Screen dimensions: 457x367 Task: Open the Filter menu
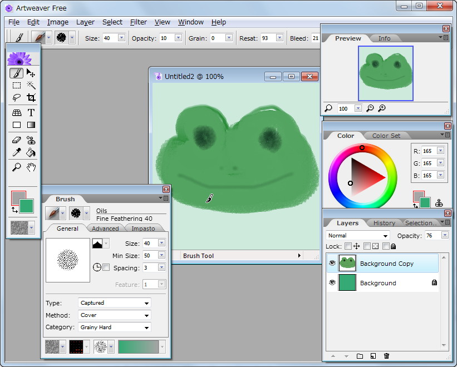(x=138, y=22)
